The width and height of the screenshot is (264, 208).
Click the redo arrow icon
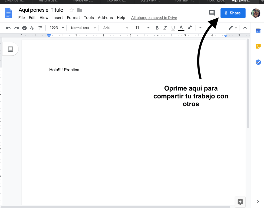coord(16,28)
